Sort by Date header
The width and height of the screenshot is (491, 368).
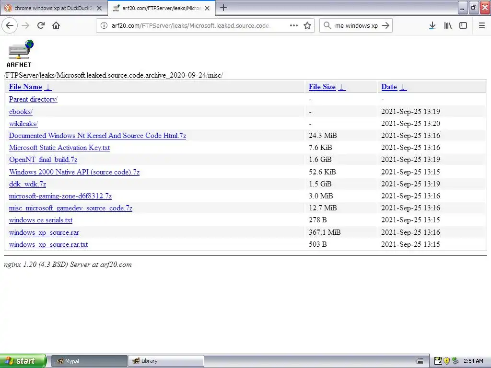pos(389,87)
